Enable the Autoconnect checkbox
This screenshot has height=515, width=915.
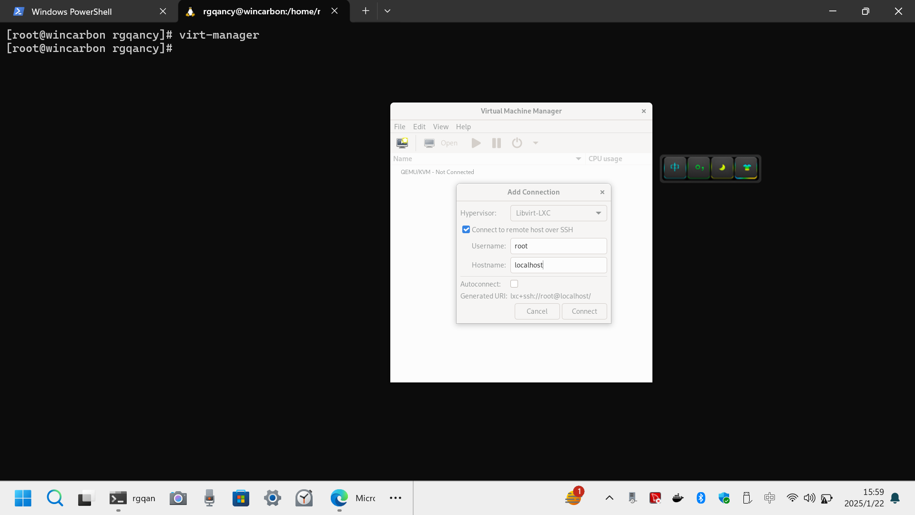click(x=514, y=284)
